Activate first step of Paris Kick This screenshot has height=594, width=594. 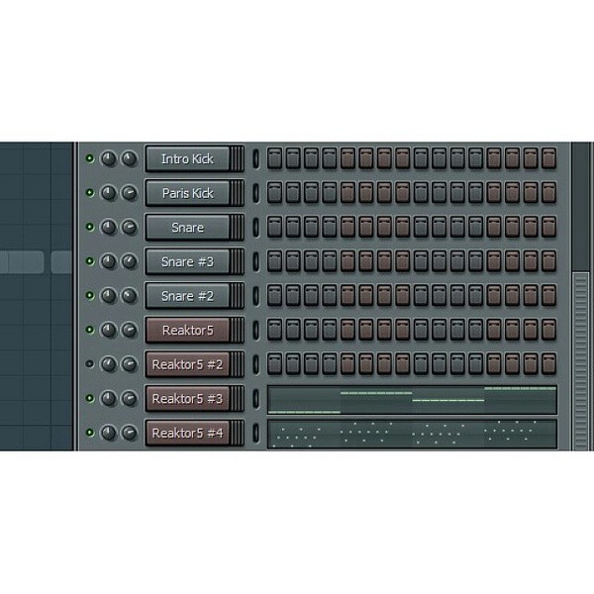[x=274, y=193]
